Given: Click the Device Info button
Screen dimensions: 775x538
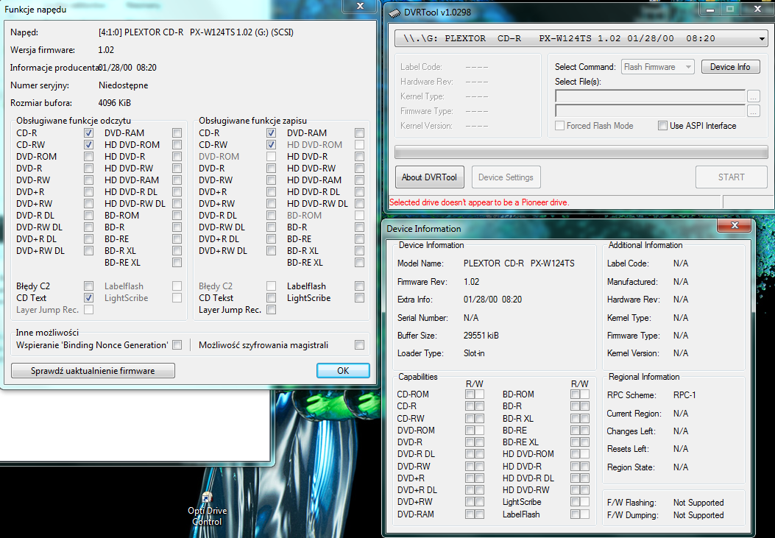Looking at the screenshot, I should point(730,67).
